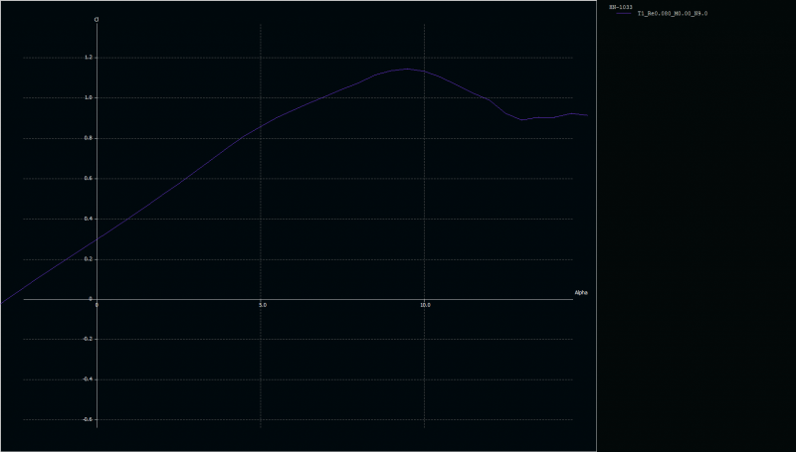Click the 0.2 tick label on the Cl axis
796x452 pixels.
[89, 258]
